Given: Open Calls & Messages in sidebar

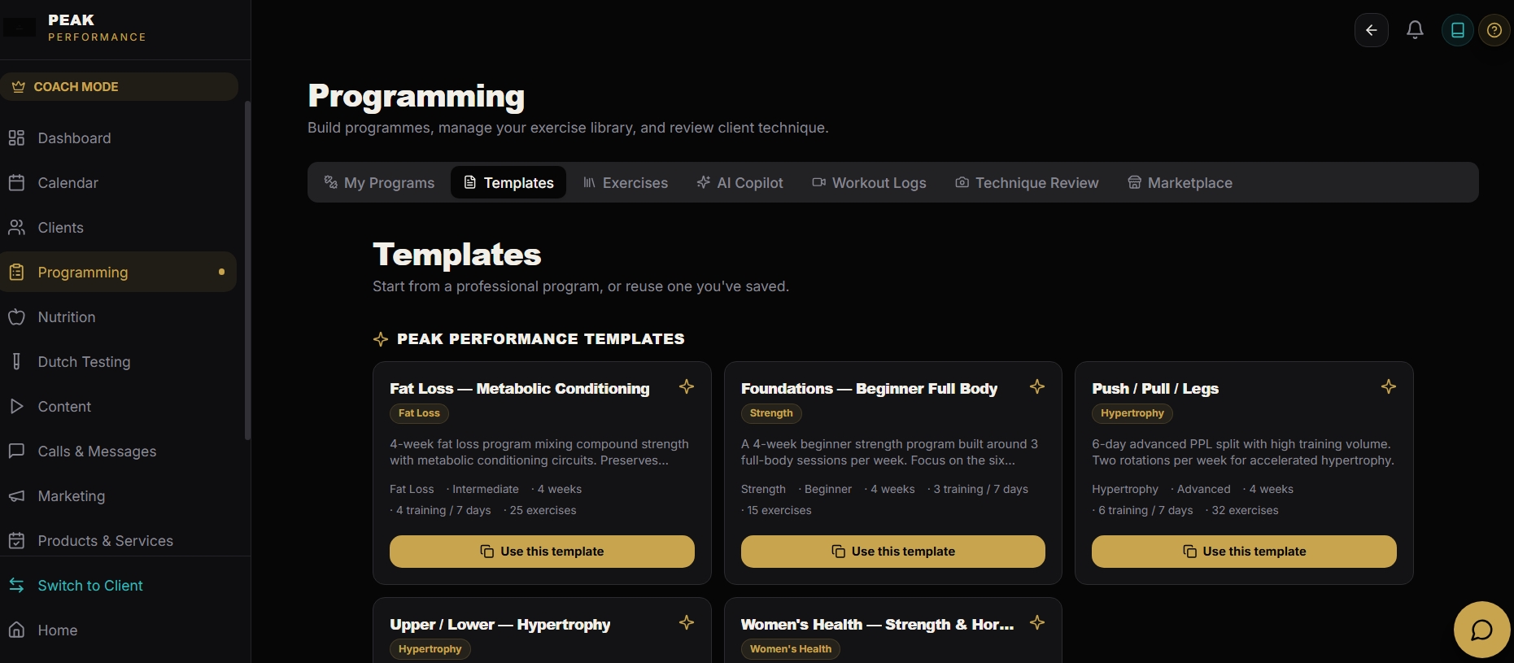Looking at the screenshot, I should pyautogui.click(x=119, y=451).
